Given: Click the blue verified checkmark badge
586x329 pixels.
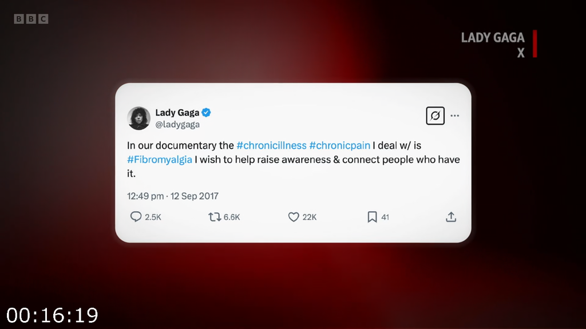Looking at the screenshot, I should tap(206, 112).
